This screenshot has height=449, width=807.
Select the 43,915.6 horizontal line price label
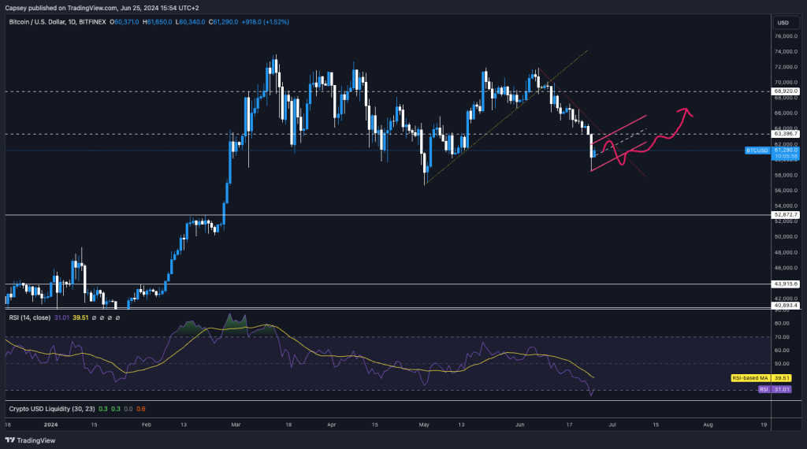pyautogui.click(x=786, y=284)
